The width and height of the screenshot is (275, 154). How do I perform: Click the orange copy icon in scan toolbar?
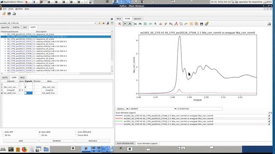196,24
